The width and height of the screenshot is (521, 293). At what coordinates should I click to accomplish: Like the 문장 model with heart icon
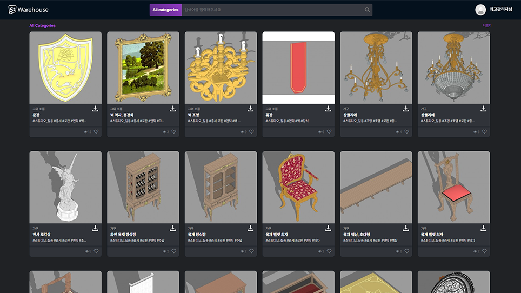pos(96,131)
